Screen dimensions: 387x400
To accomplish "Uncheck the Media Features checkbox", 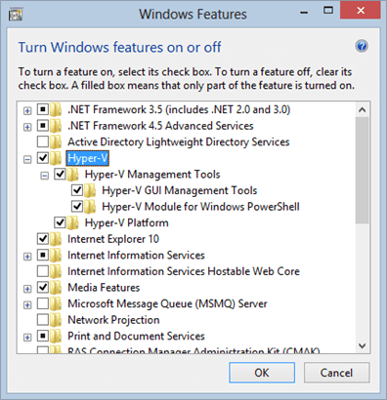I will [43, 287].
